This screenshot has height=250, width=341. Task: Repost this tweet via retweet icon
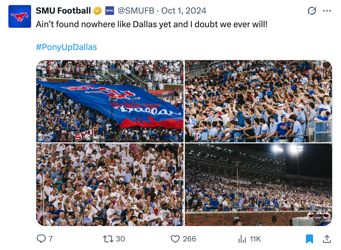coord(108,239)
